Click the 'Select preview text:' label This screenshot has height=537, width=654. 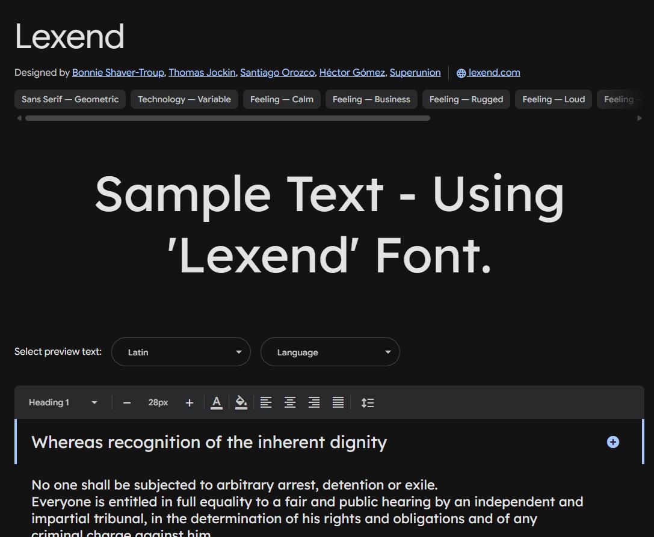point(58,351)
